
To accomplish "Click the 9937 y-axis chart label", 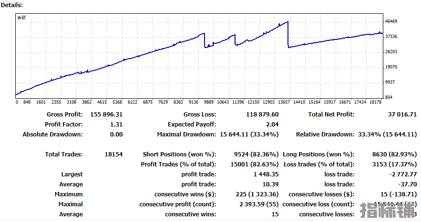I will coord(390,82).
